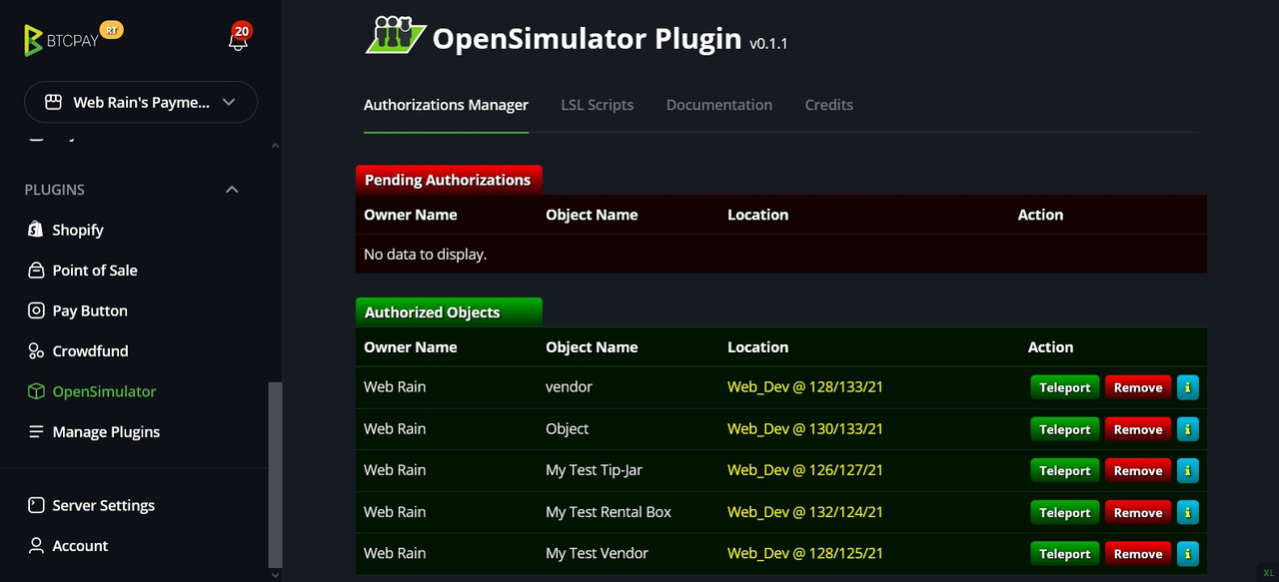Viewport: 1279px width, 582px height.
Task: Remove the Object authorization
Action: click(1138, 429)
